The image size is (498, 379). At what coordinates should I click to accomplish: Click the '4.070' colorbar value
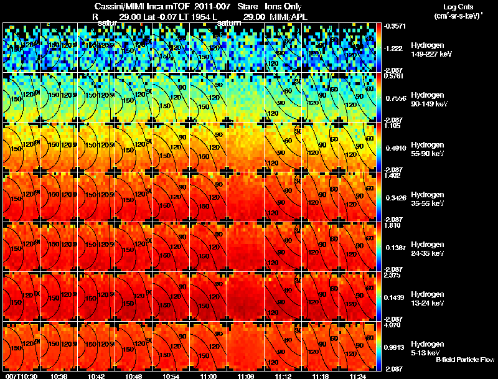[392, 325]
